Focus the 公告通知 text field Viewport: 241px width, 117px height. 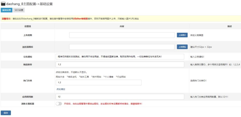pyautogui.click(x=120, y=57)
